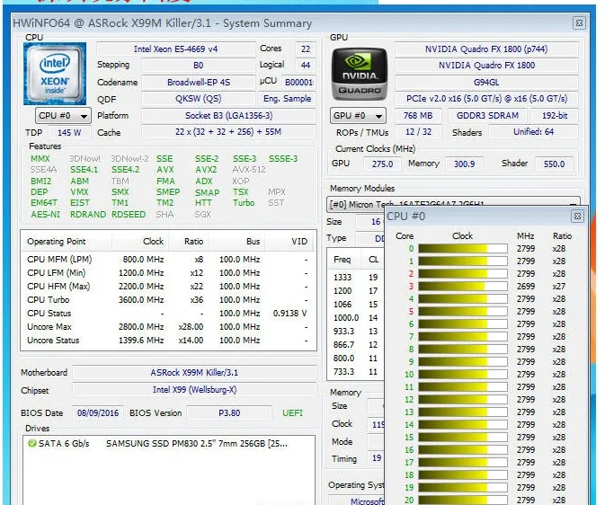
Task: Open the GPU #0 selector dropdown
Action: click(358, 115)
